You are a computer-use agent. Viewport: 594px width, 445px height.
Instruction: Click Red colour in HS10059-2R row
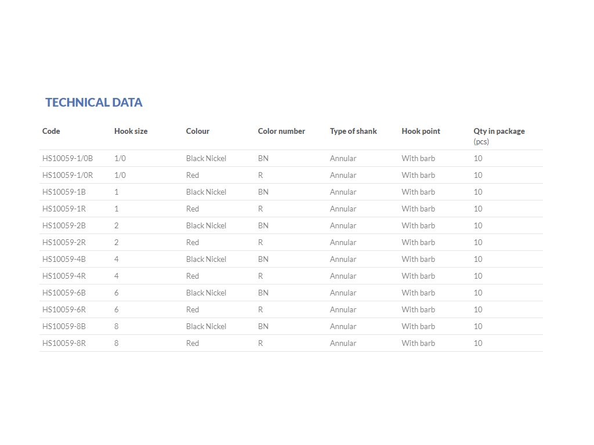point(193,243)
